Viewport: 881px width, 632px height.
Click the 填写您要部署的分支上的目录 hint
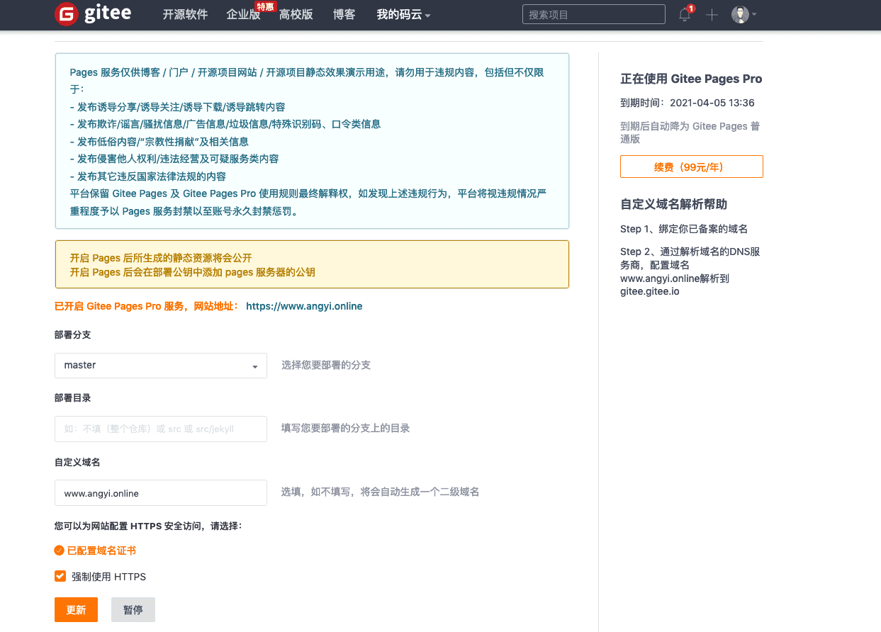tap(346, 428)
